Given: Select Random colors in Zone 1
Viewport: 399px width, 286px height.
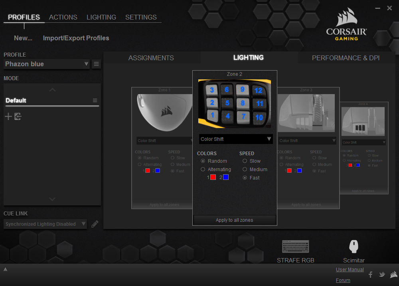Looking at the screenshot, I should pos(139,158).
